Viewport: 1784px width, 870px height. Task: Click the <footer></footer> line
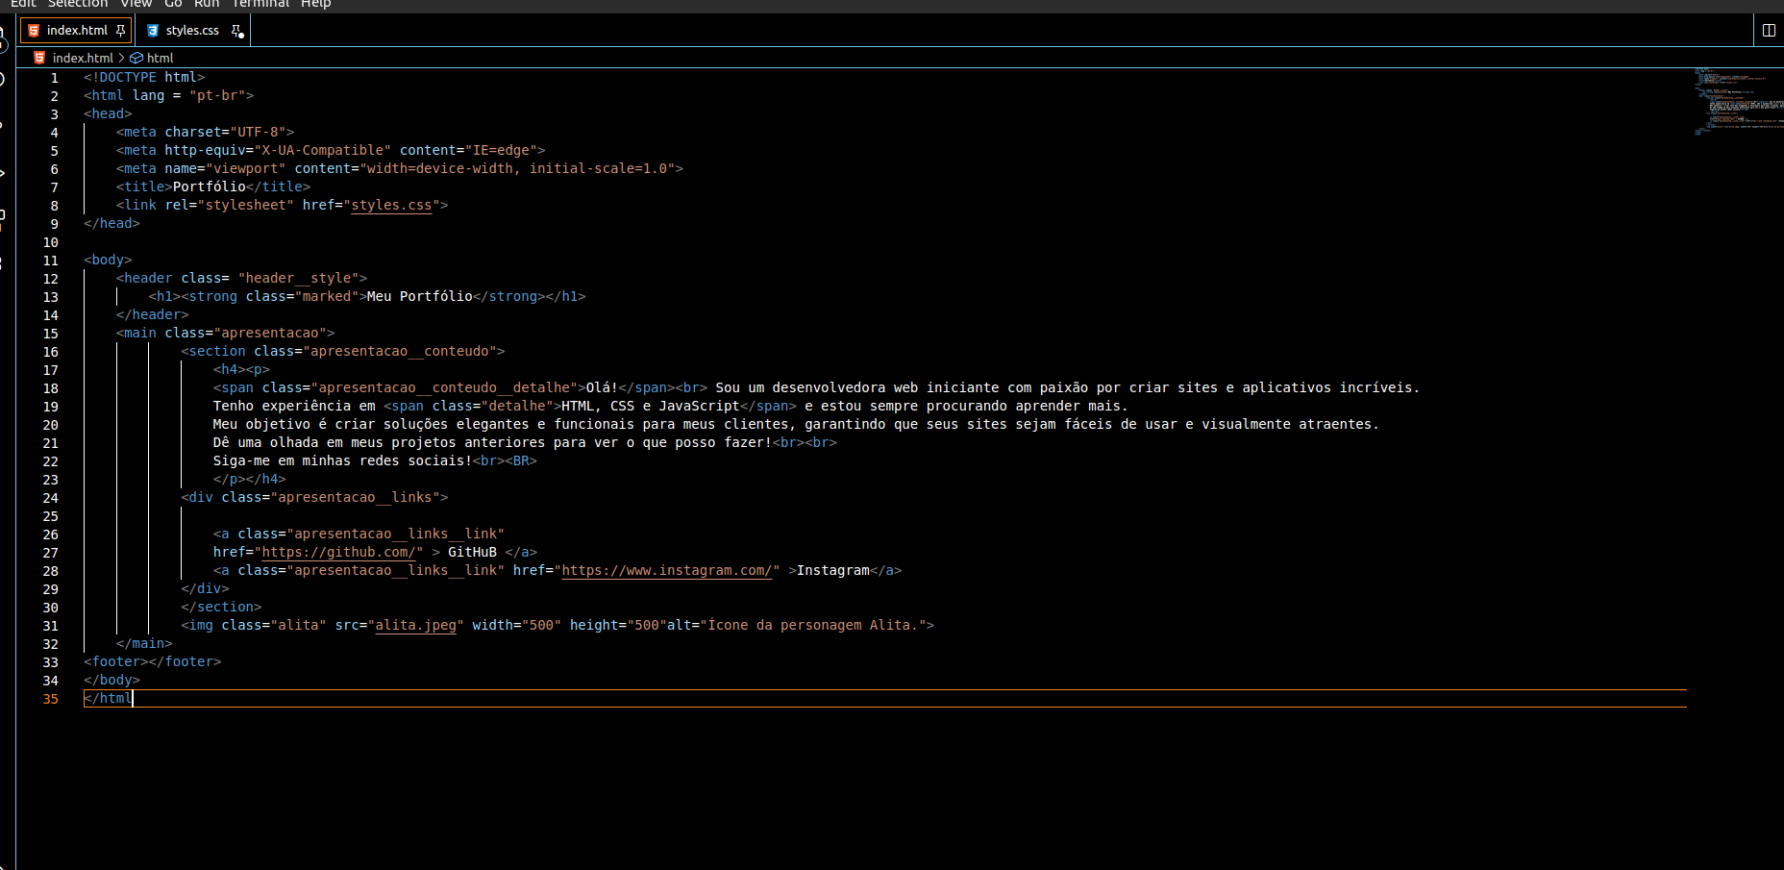click(x=153, y=661)
